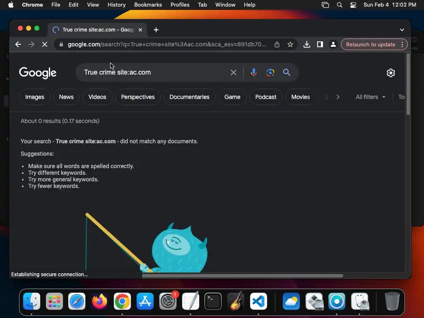Go to Google homepage via logo
Screen dimensions: 424x318
tap(38, 72)
